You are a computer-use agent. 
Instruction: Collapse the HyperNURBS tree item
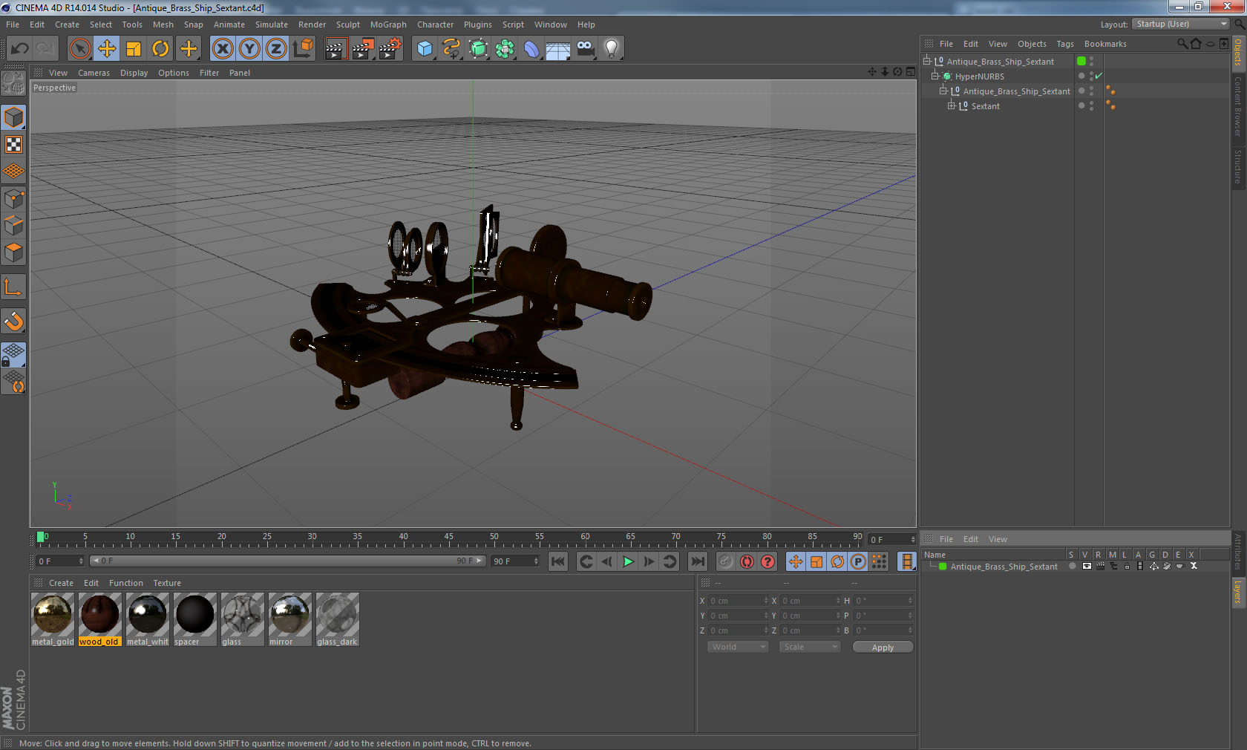pos(935,76)
